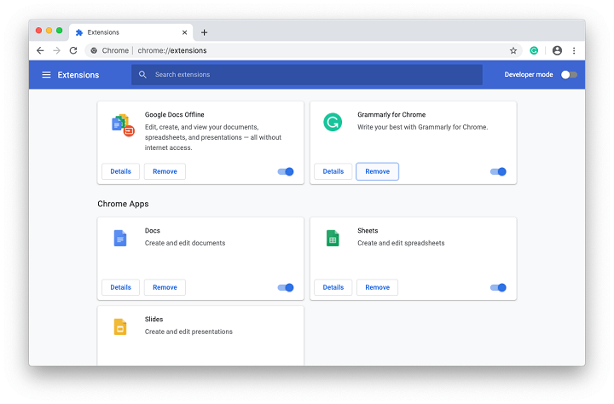Click the search magnifier icon
614x404 pixels.
click(142, 74)
